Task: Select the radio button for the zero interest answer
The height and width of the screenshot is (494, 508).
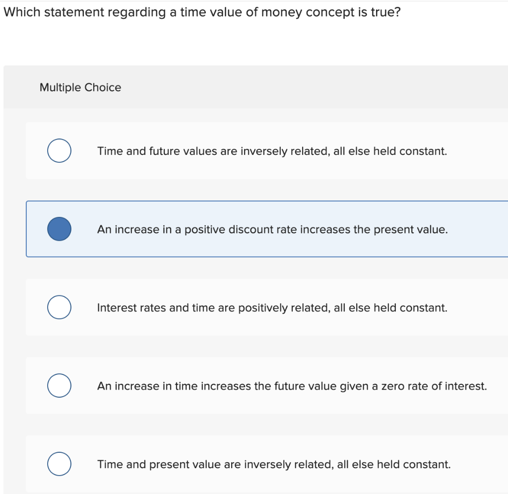Action: (59, 385)
